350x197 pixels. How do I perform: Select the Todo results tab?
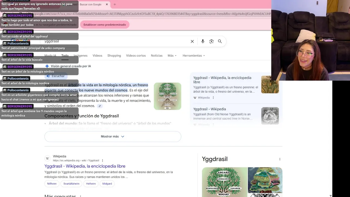pyautogui.click(x=65, y=56)
